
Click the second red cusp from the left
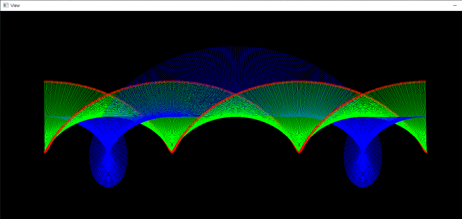click(x=172, y=152)
